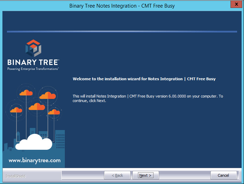Click the Next button to continue installation

click(146, 175)
